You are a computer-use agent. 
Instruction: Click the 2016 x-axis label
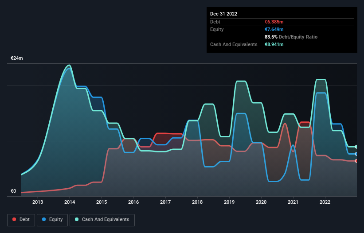133,202
